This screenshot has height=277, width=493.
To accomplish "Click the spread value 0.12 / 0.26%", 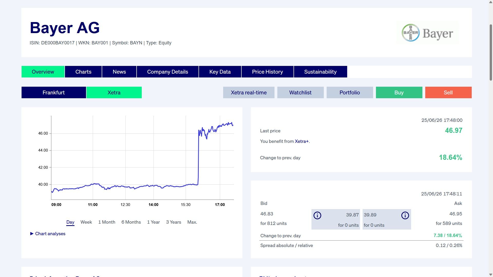I will pos(449,245).
